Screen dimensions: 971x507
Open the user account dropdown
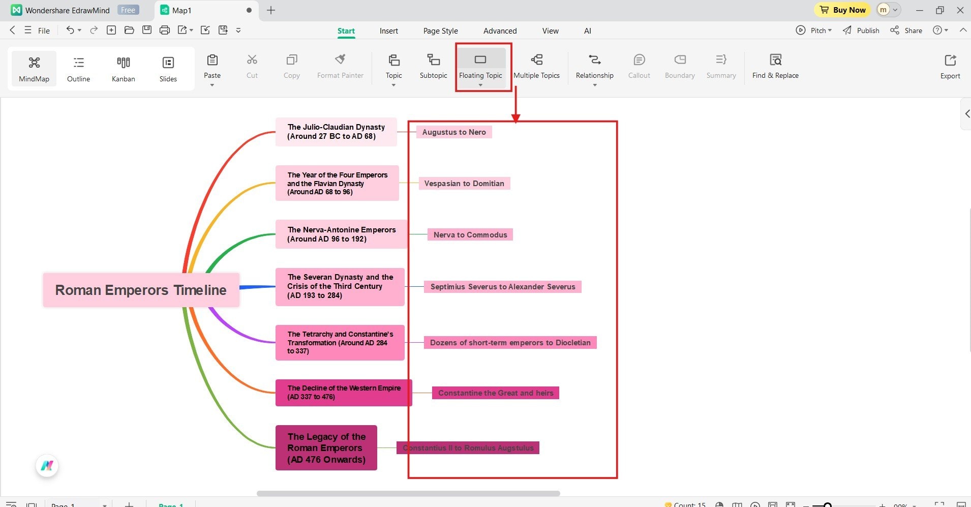click(x=888, y=10)
